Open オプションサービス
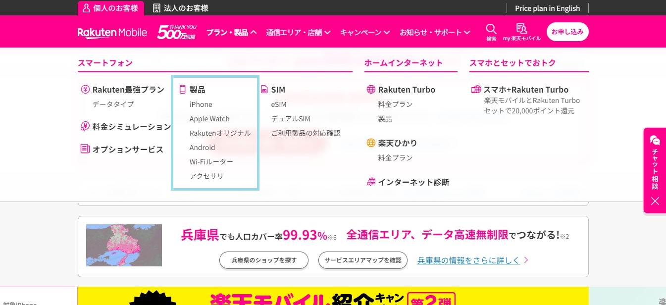The width and height of the screenshot is (666, 305). (x=128, y=149)
